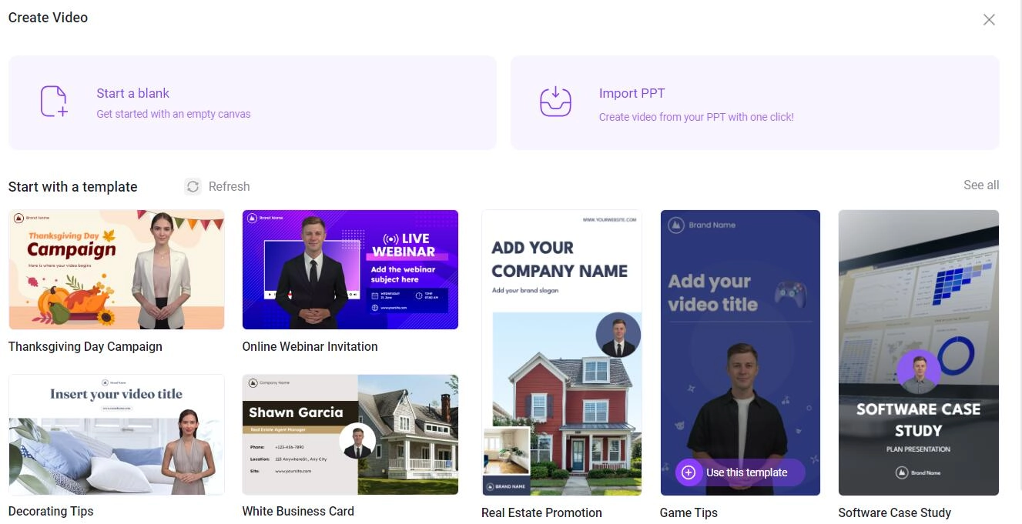The image size is (1022, 524).
Task: Select Start a blank option
Action: (x=253, y=102)
